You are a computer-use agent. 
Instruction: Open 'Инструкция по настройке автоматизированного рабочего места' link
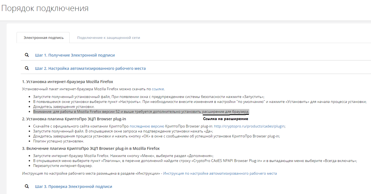point(220,173)
